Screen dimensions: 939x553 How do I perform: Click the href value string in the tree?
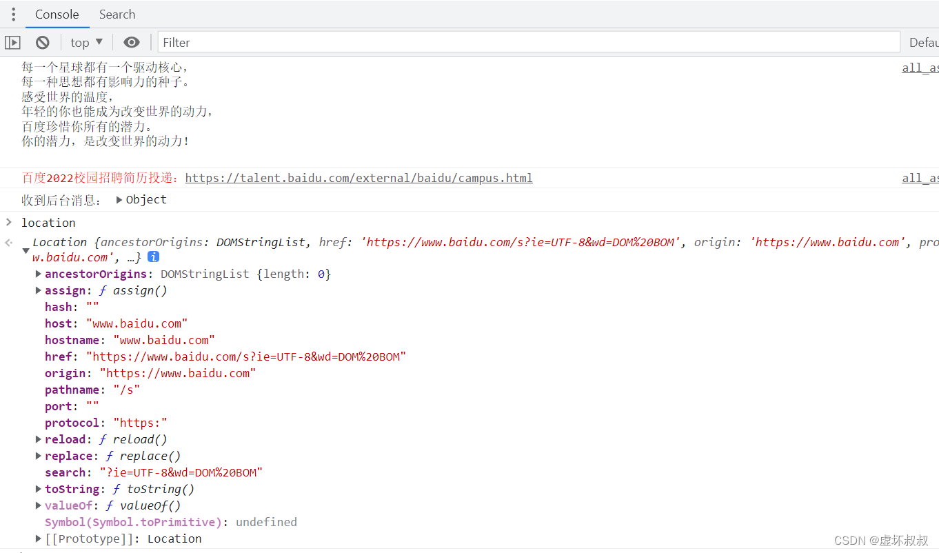point(246,356)
